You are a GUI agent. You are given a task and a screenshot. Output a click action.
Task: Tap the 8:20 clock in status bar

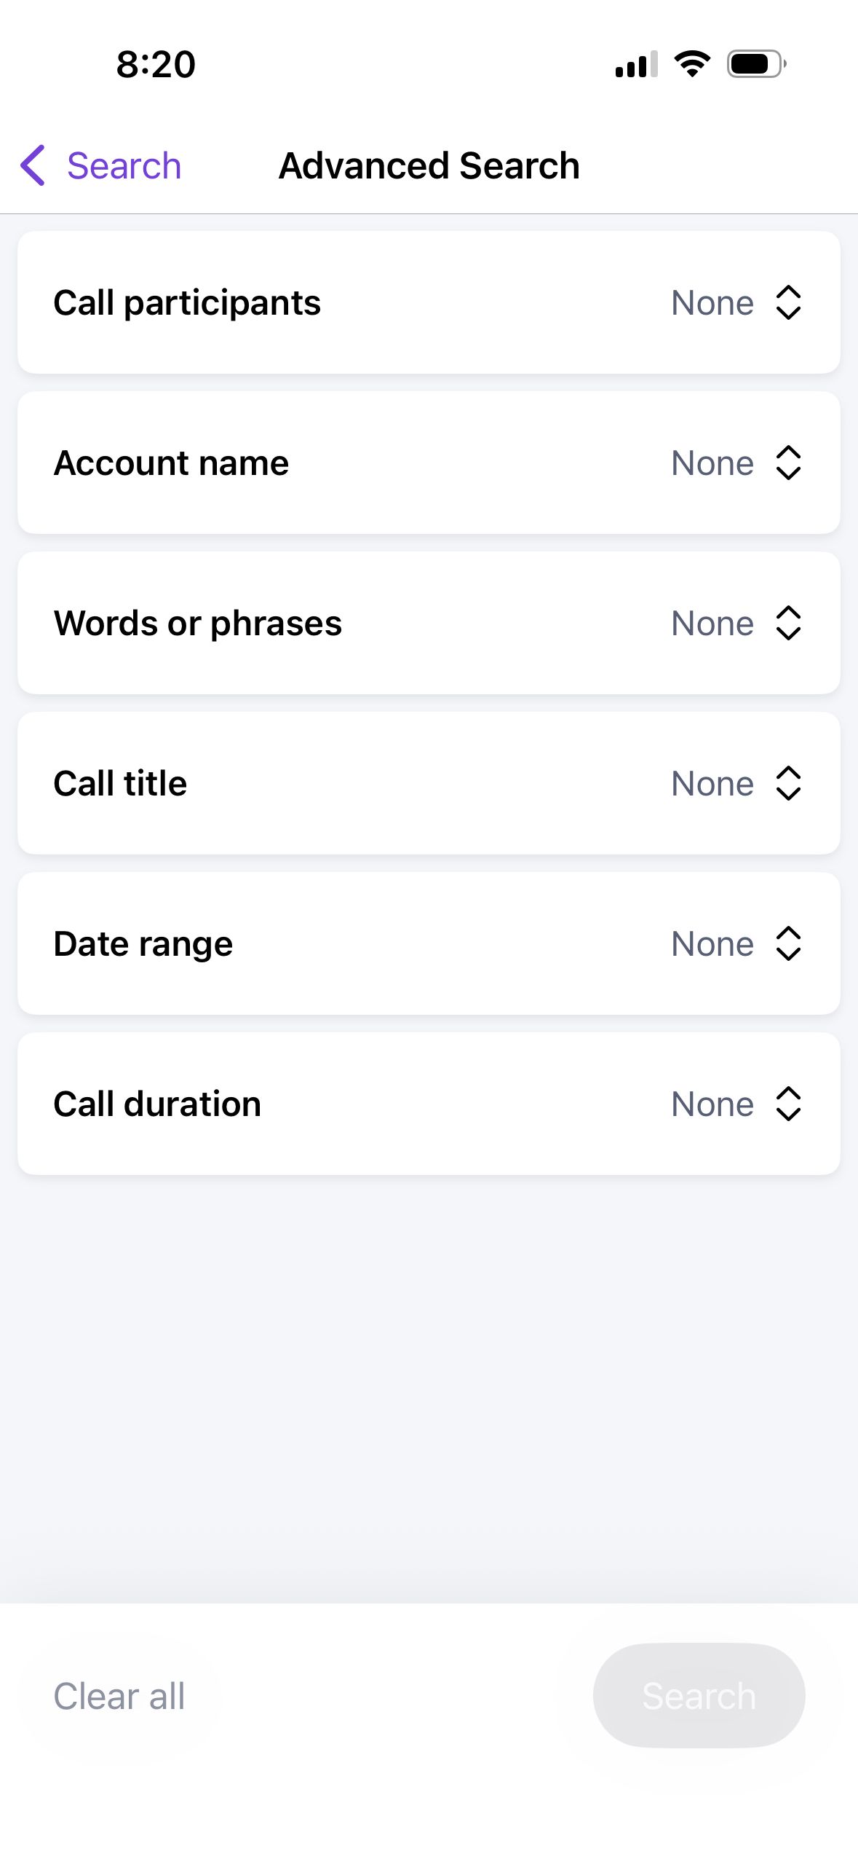pos(156,64)
